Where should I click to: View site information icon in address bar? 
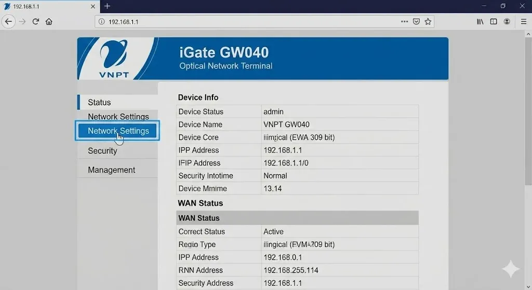[101, 22]
